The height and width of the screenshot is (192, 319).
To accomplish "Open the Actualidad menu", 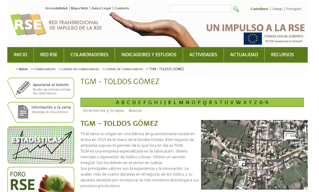I will (244, 55).
